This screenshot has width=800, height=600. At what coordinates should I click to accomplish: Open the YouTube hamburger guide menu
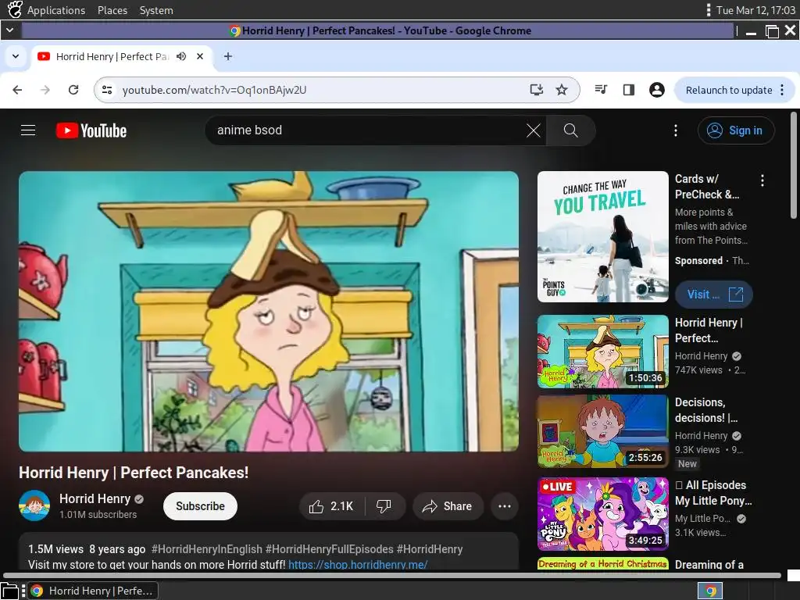click(28, 130)
